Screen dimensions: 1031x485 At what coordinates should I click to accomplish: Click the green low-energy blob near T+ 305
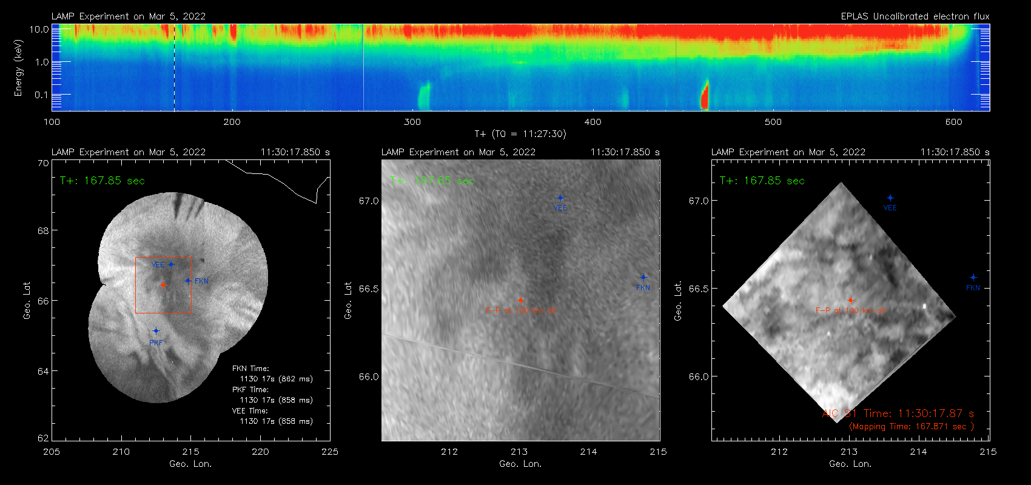tap(423, 96)
